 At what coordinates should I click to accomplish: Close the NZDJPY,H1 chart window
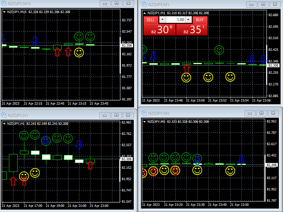coord(128,115)
